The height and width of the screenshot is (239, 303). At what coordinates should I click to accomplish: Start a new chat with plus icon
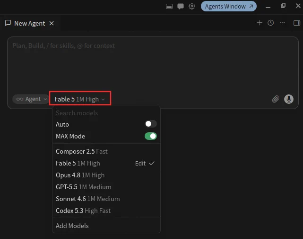point(260,23)
